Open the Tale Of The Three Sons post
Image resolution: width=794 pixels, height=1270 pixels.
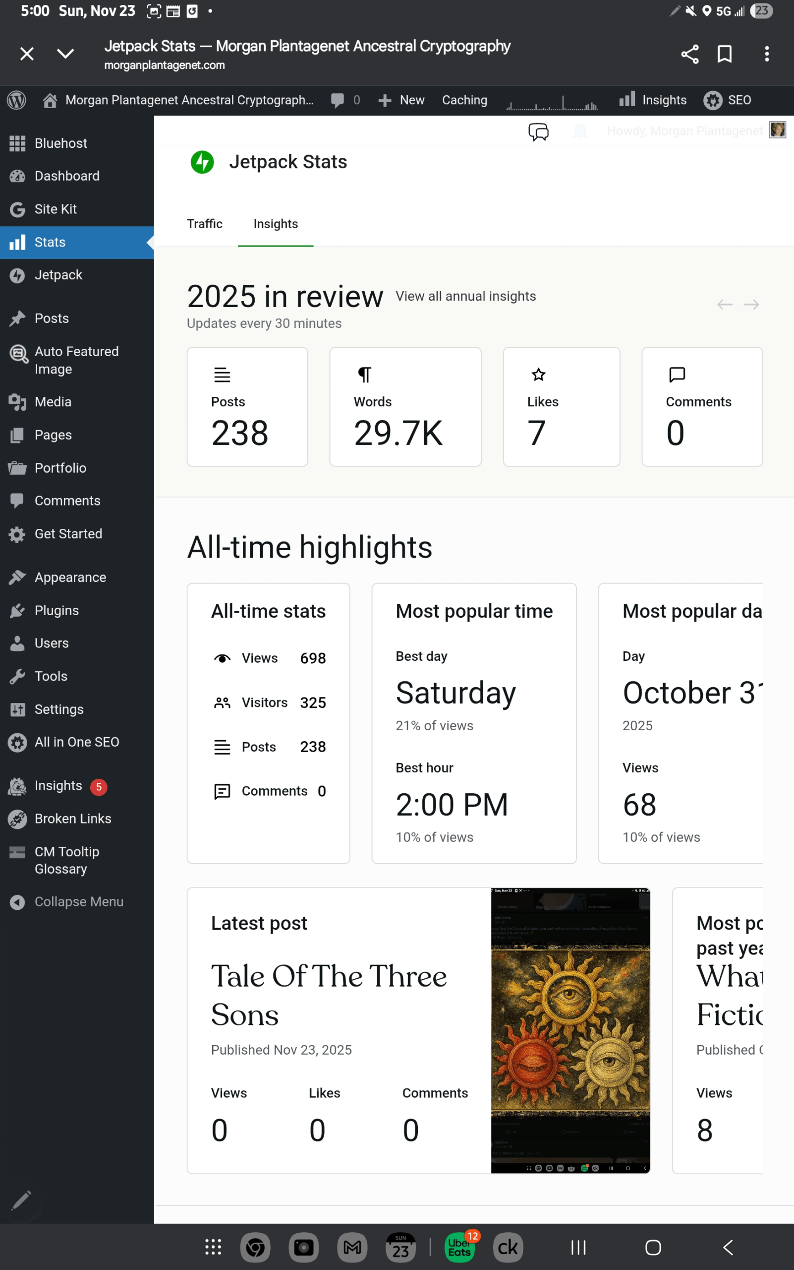(x=329, y=995)
